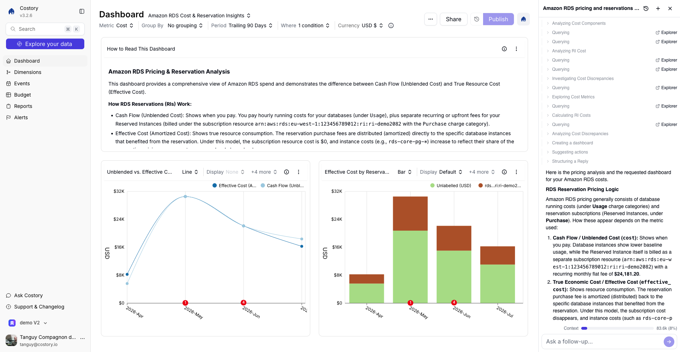Image resolution: width=680 pixels, height=352 pixels.
Task: Go to the Events page
Action: pyautogui.click(x=45, y=83)
